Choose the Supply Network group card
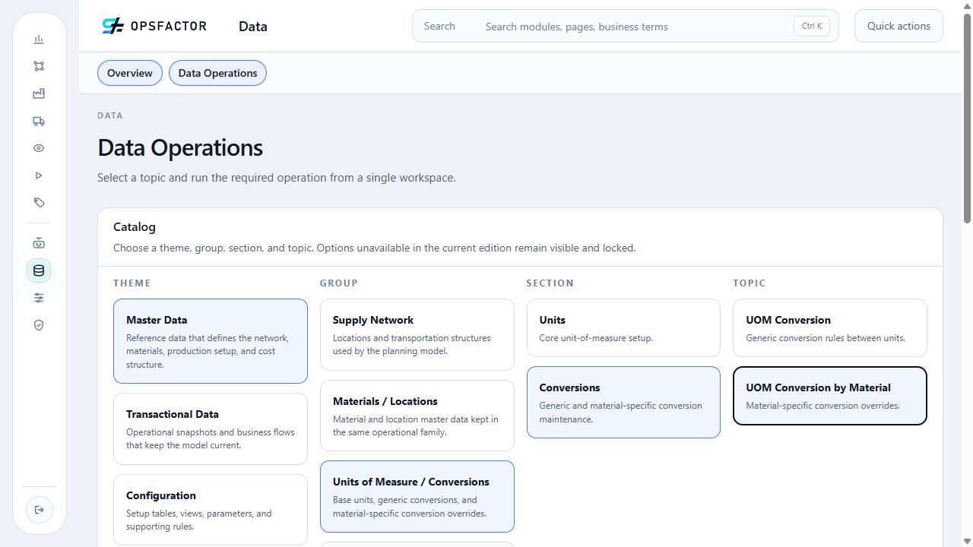 click(417, 334)
